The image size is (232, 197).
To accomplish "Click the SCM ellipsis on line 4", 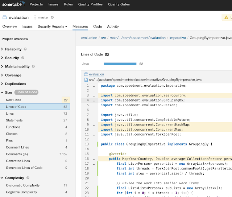I will click(94, 100).
